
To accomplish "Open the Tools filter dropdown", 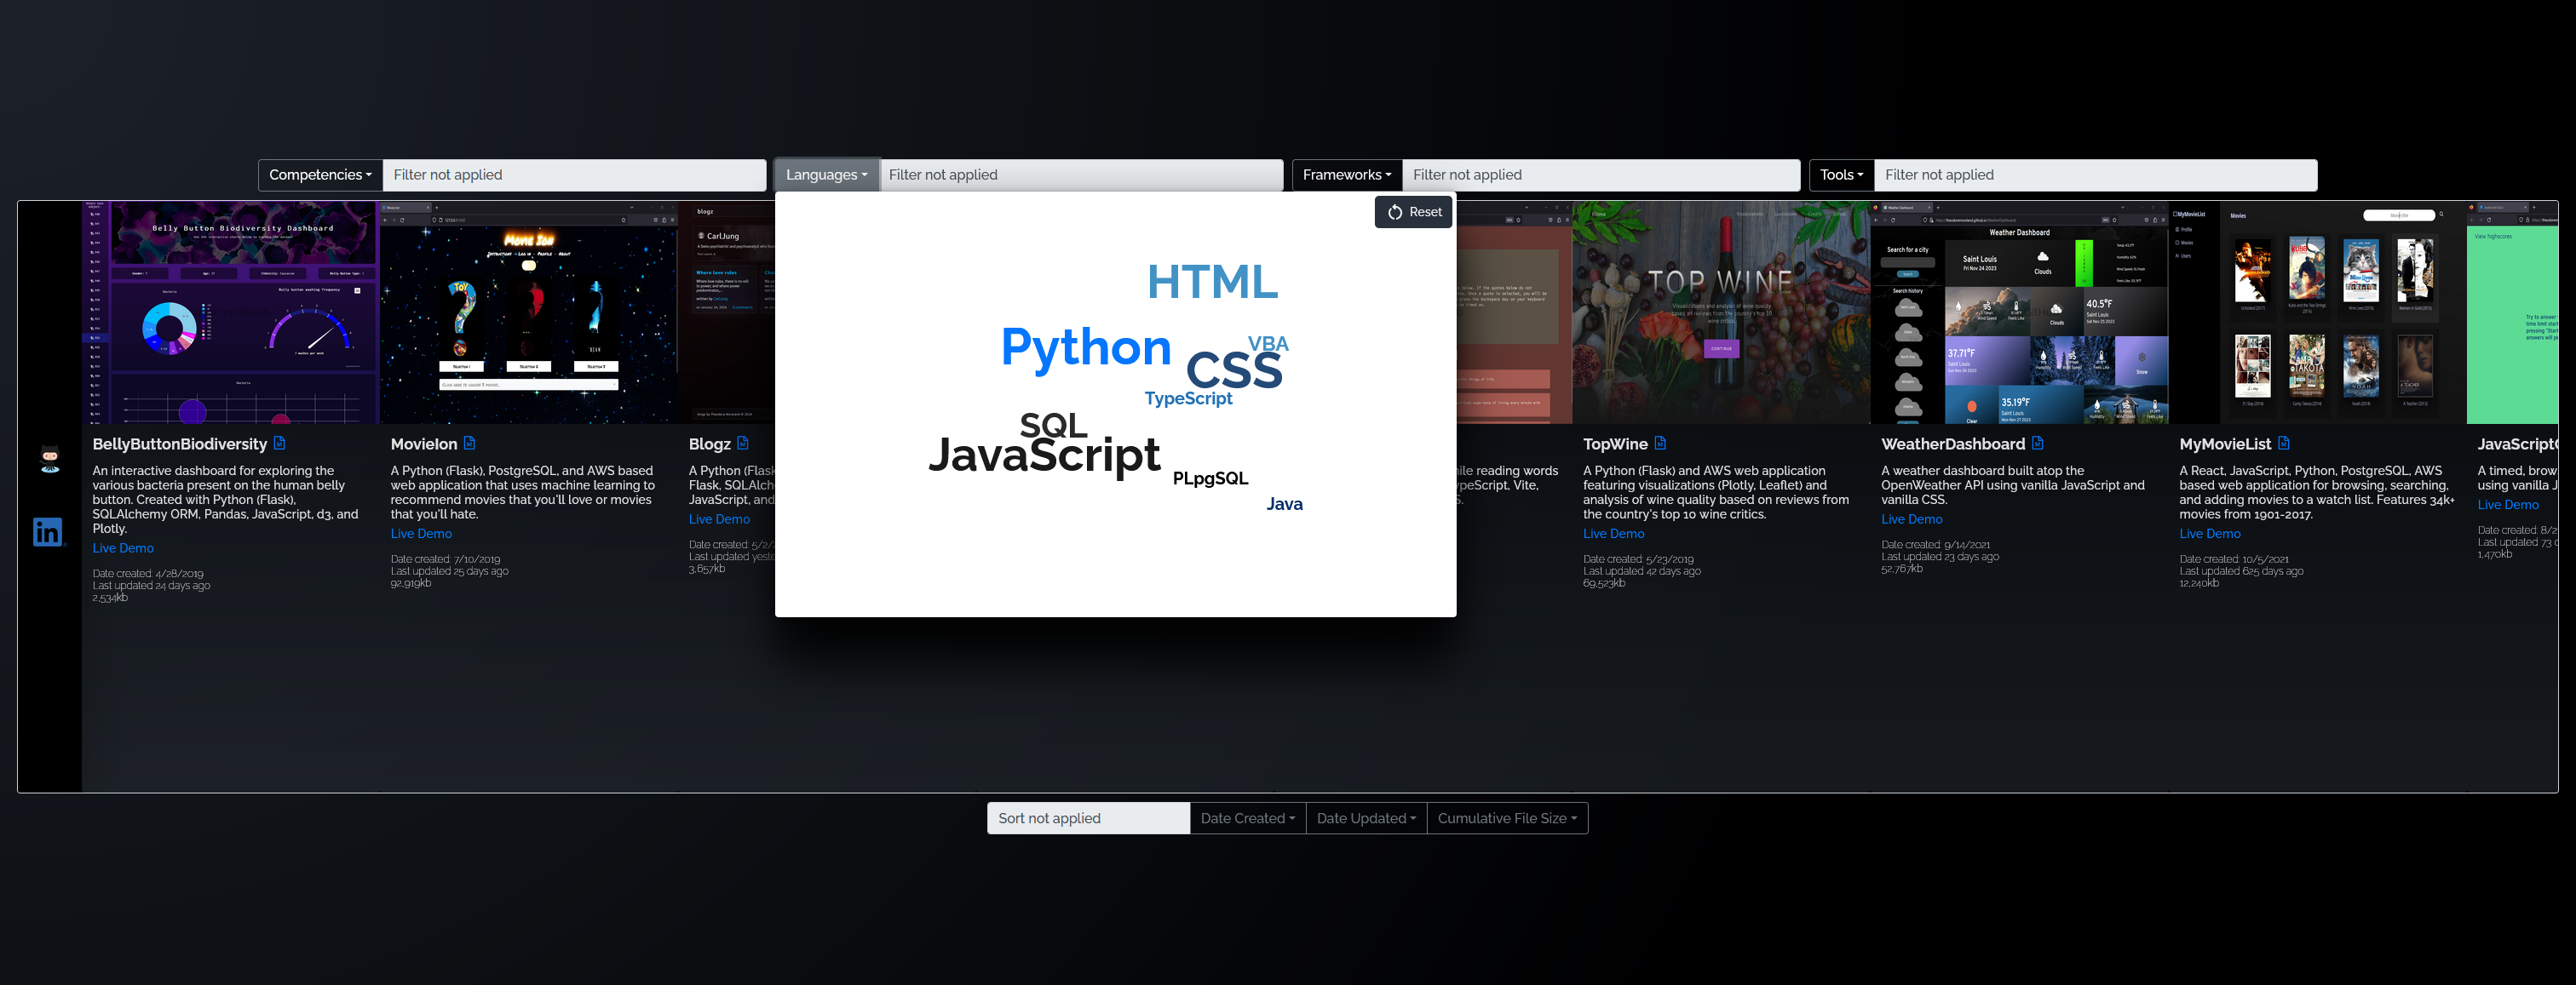I will (1841, 175).
